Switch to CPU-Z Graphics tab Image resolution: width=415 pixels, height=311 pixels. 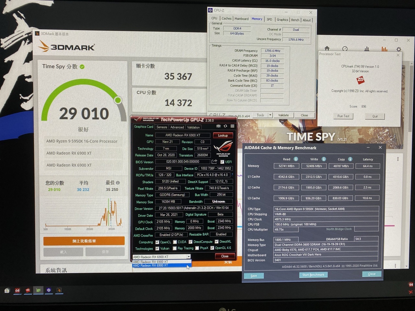282,20
